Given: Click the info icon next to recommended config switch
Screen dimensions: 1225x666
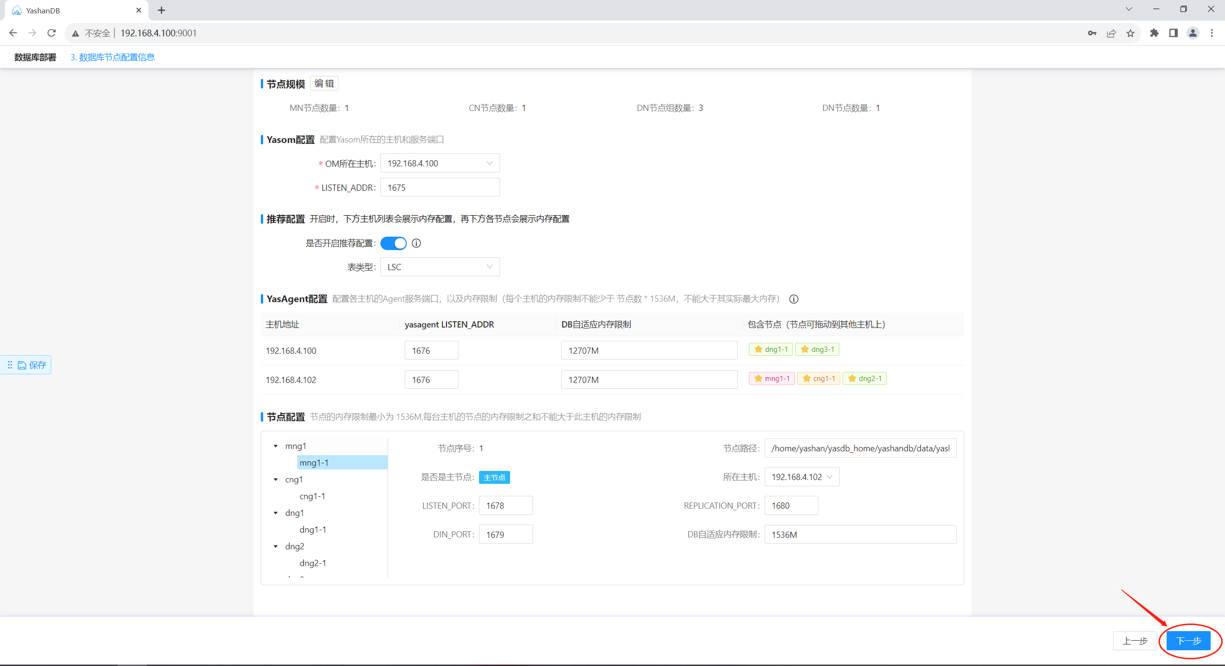Looking at the screenshot, I should pos(416,243).
